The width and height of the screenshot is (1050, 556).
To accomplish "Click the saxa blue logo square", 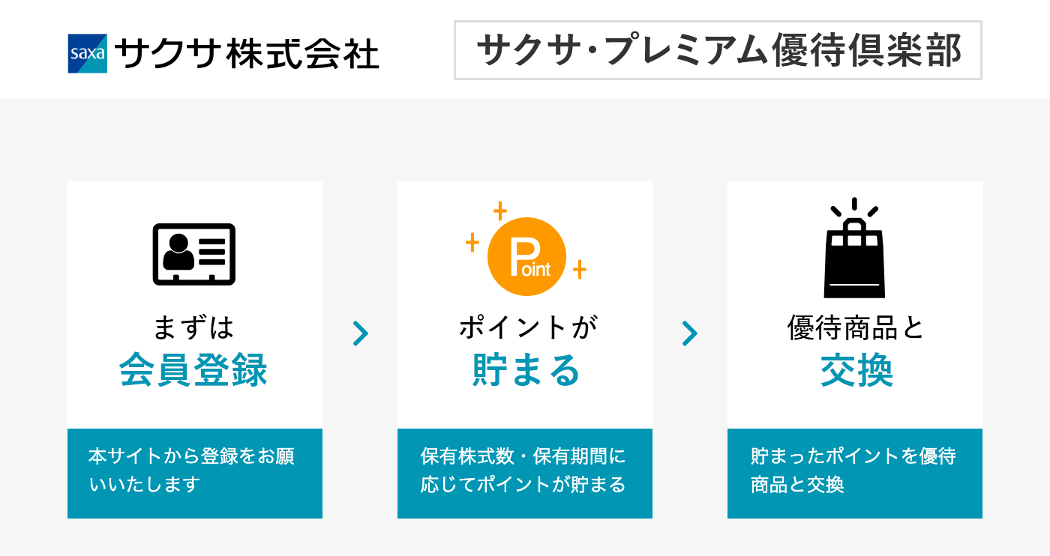I will 87,53.
